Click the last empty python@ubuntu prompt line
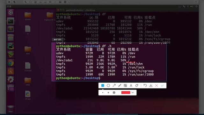204x115 pixels. (78, 78)
